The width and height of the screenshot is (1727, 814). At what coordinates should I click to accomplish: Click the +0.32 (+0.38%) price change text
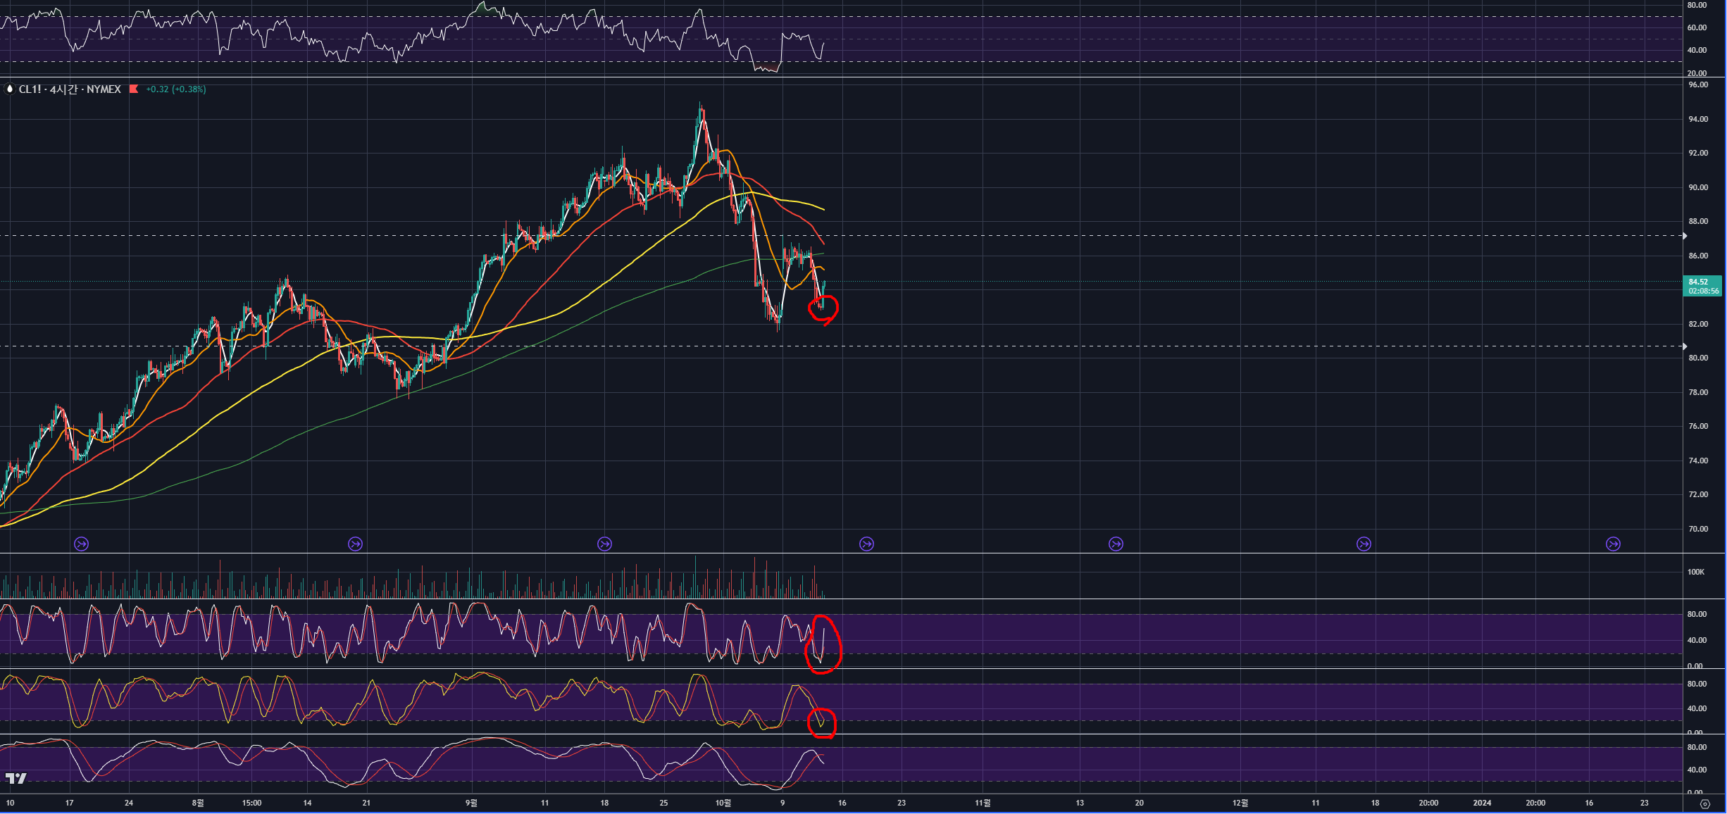point(175,89)
